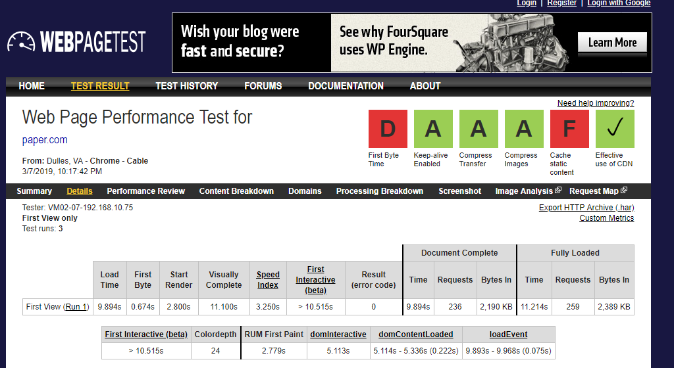The image size is (674, 368).
Task: Click the Compress Images A grade box
Action: pyautogui.click(x=524, y=129)
